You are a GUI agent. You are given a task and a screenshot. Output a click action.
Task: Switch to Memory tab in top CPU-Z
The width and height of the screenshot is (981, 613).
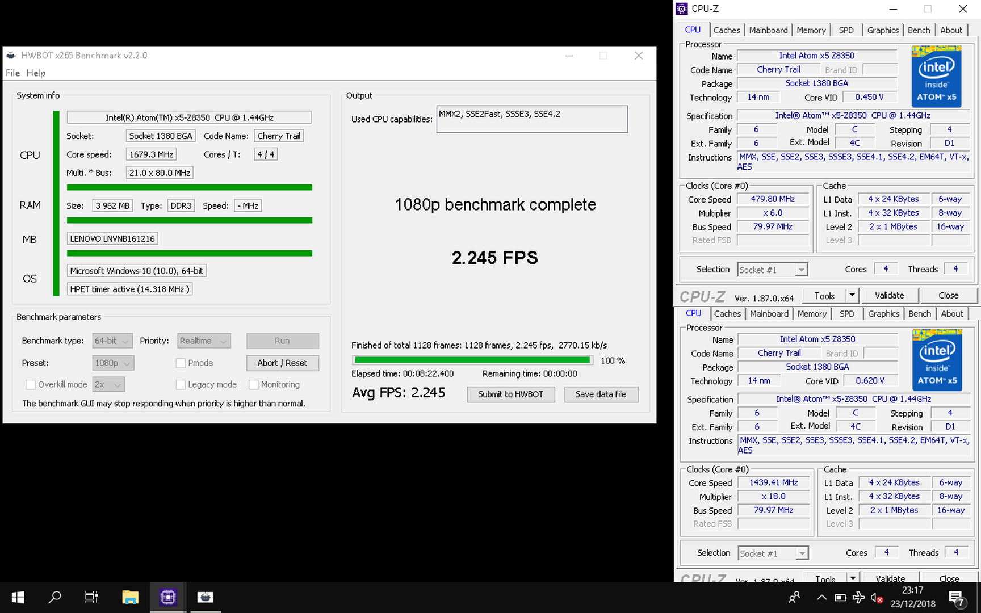click(811, 30)
